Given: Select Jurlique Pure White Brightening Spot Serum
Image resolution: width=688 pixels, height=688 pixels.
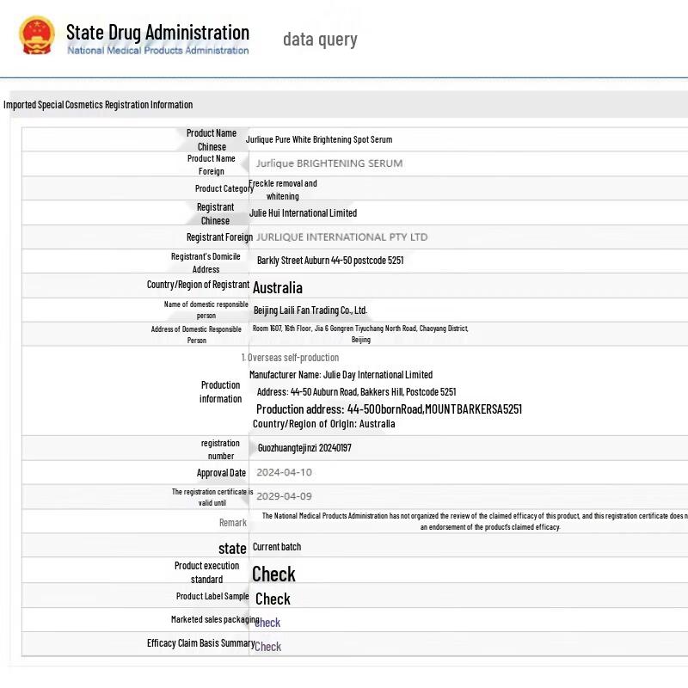Looking at the screenshot, I should click(x=319, y=139).
